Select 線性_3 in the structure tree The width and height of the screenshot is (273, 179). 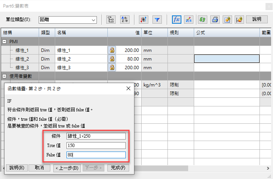point(22,68)
